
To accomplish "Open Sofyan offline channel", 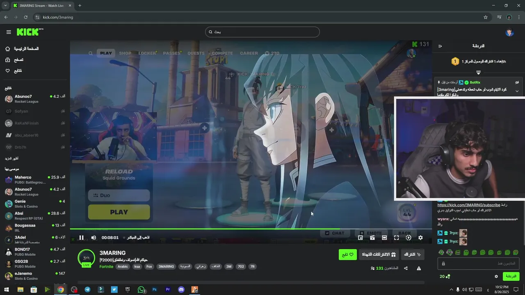I will (x=35, y=111).
